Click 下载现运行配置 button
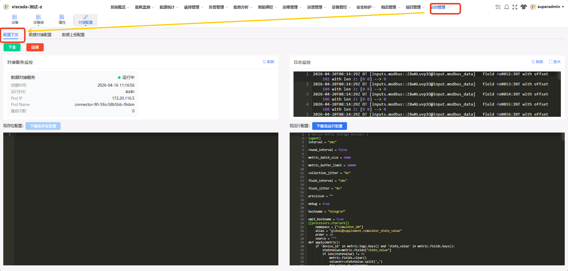This screenshot has height=271, width=568. pos(329,126)
